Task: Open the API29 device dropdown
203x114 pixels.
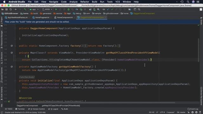Action: [47, 9]
